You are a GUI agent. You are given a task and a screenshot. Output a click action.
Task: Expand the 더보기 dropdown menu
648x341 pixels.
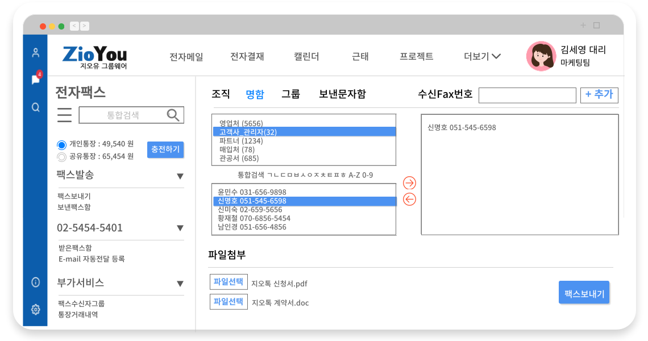click(x=482, y=56)
